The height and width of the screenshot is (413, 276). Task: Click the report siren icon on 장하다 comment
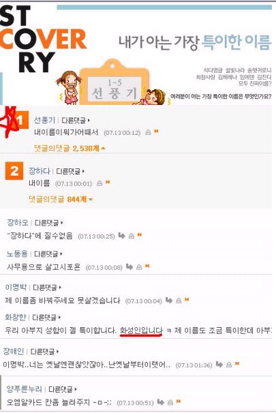coord(99,183)
